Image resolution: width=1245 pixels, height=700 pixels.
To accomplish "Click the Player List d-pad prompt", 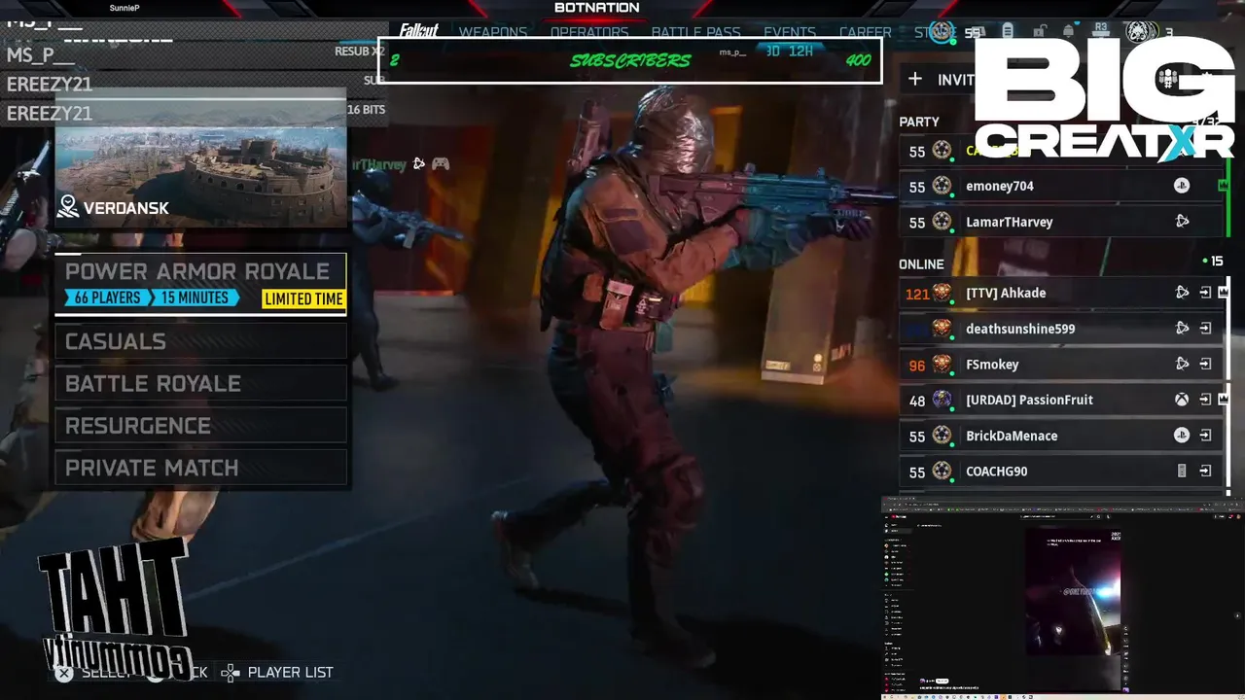I will (278, 672).
